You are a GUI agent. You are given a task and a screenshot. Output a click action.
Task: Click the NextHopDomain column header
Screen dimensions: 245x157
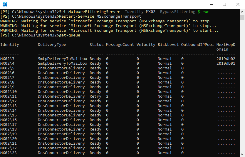(226, 47)
